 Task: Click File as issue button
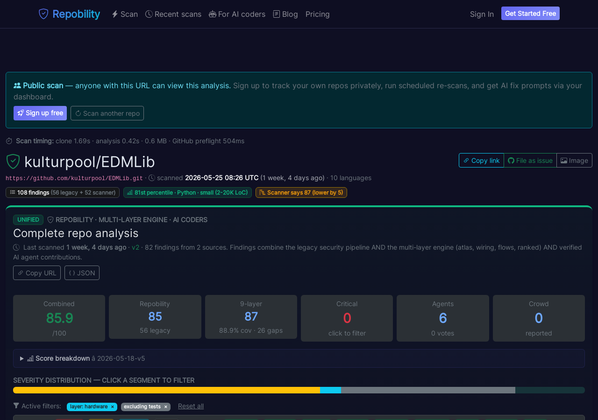tap(530, 160)
